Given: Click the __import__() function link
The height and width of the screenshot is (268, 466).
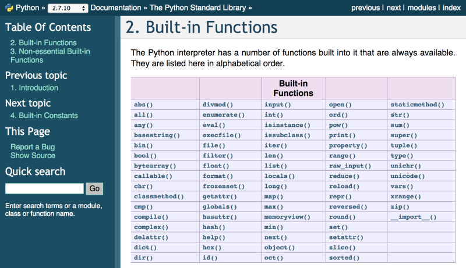Looking at the screenshot, I should coord(413,217).
